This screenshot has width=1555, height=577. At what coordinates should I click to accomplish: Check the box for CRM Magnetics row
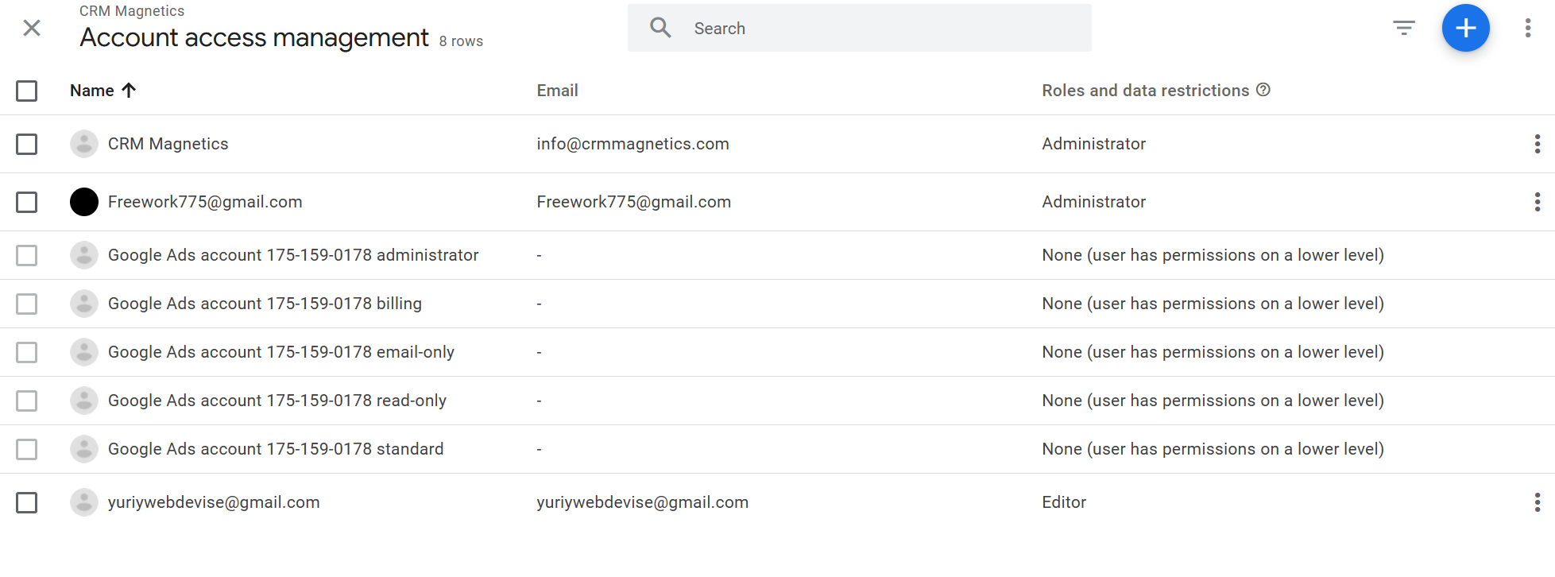27,144
